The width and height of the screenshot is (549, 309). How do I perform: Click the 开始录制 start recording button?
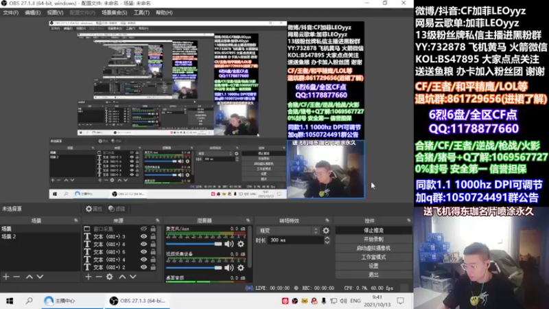pos(373,239)
